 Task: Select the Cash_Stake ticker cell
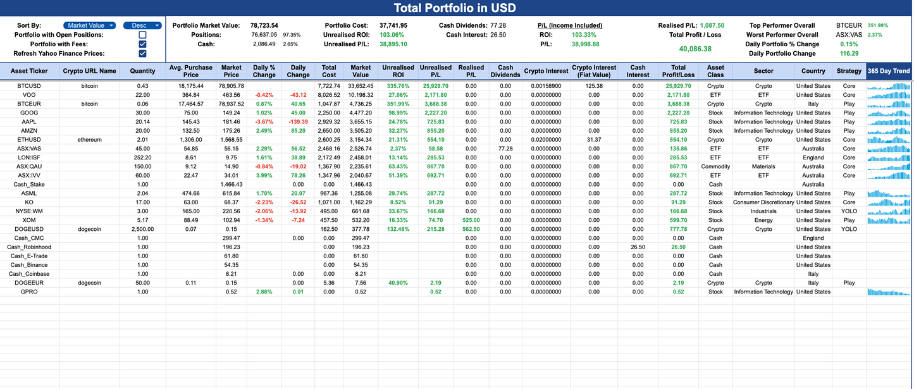click(29, 185)
